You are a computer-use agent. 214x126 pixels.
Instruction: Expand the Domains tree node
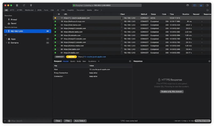click(x=6, y=43)
